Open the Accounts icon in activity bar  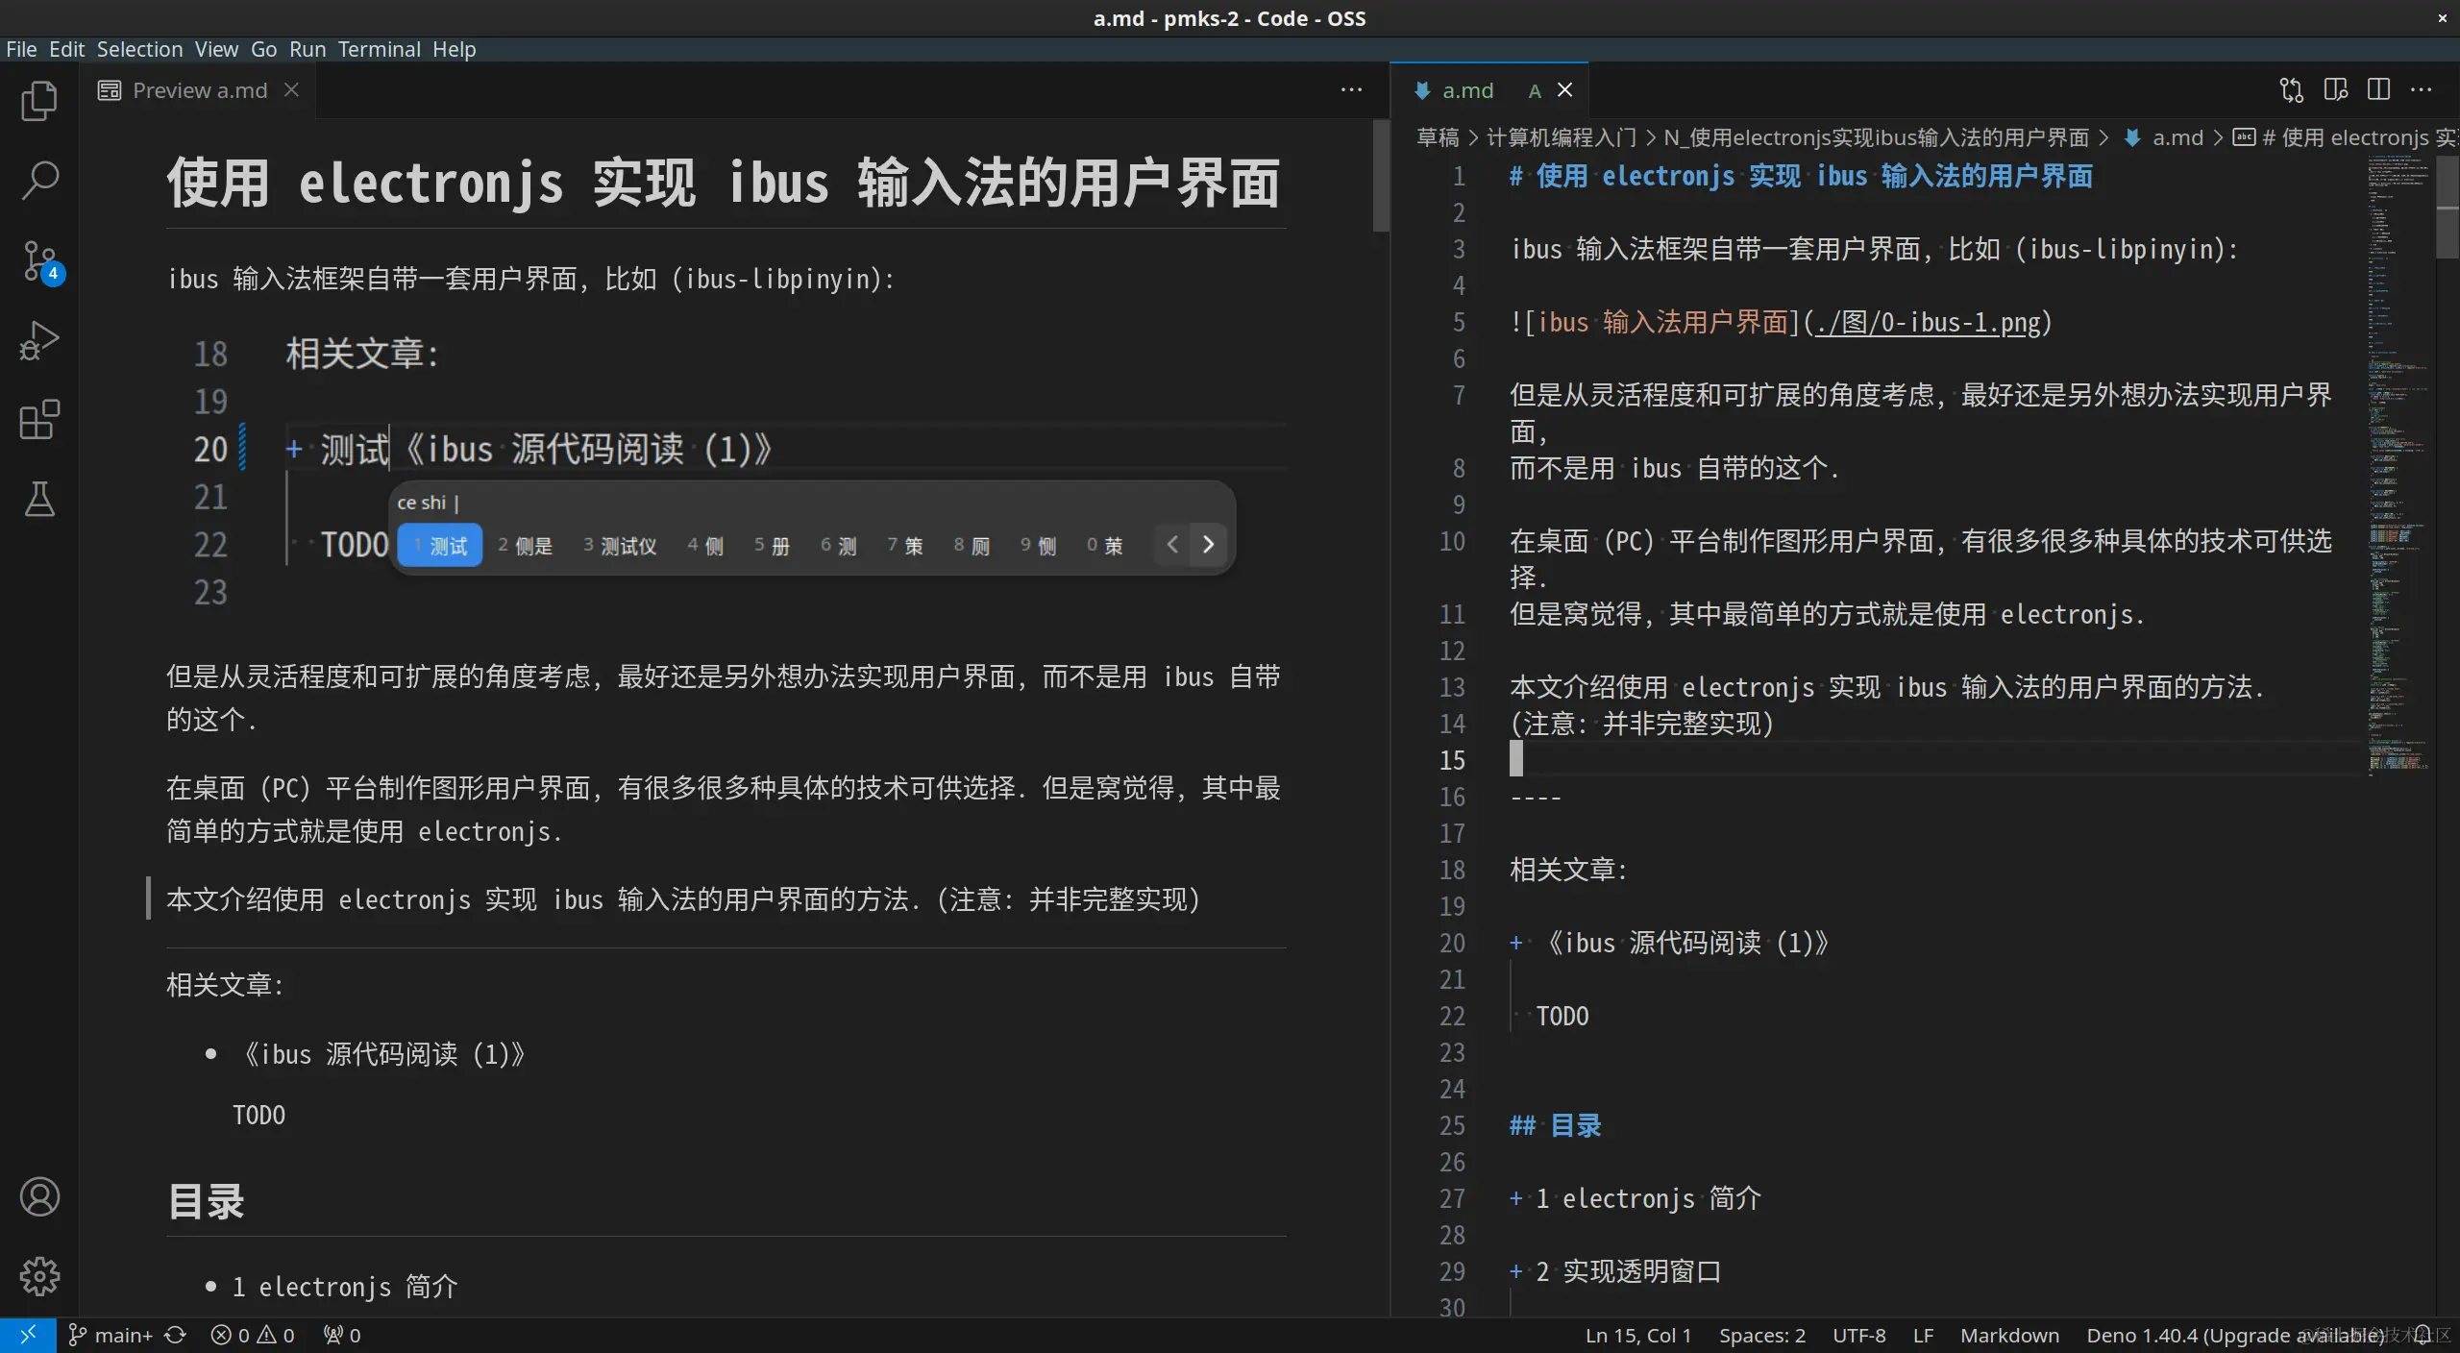[39, 1196]
